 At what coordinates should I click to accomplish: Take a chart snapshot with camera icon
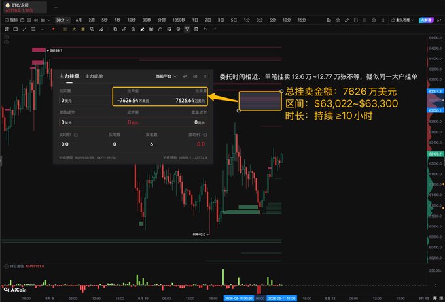pyautogui.click(x=338, y=20)
